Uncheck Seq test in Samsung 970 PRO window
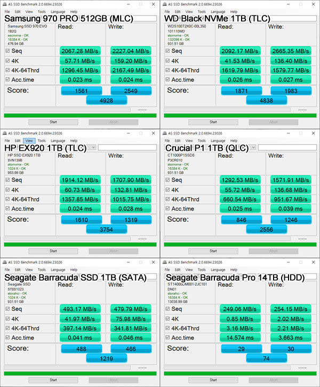320x387 pixels. 7,51
